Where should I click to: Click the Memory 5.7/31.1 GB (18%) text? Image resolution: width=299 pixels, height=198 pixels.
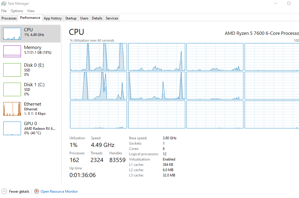pyautogui.click(x=38, y=52)
